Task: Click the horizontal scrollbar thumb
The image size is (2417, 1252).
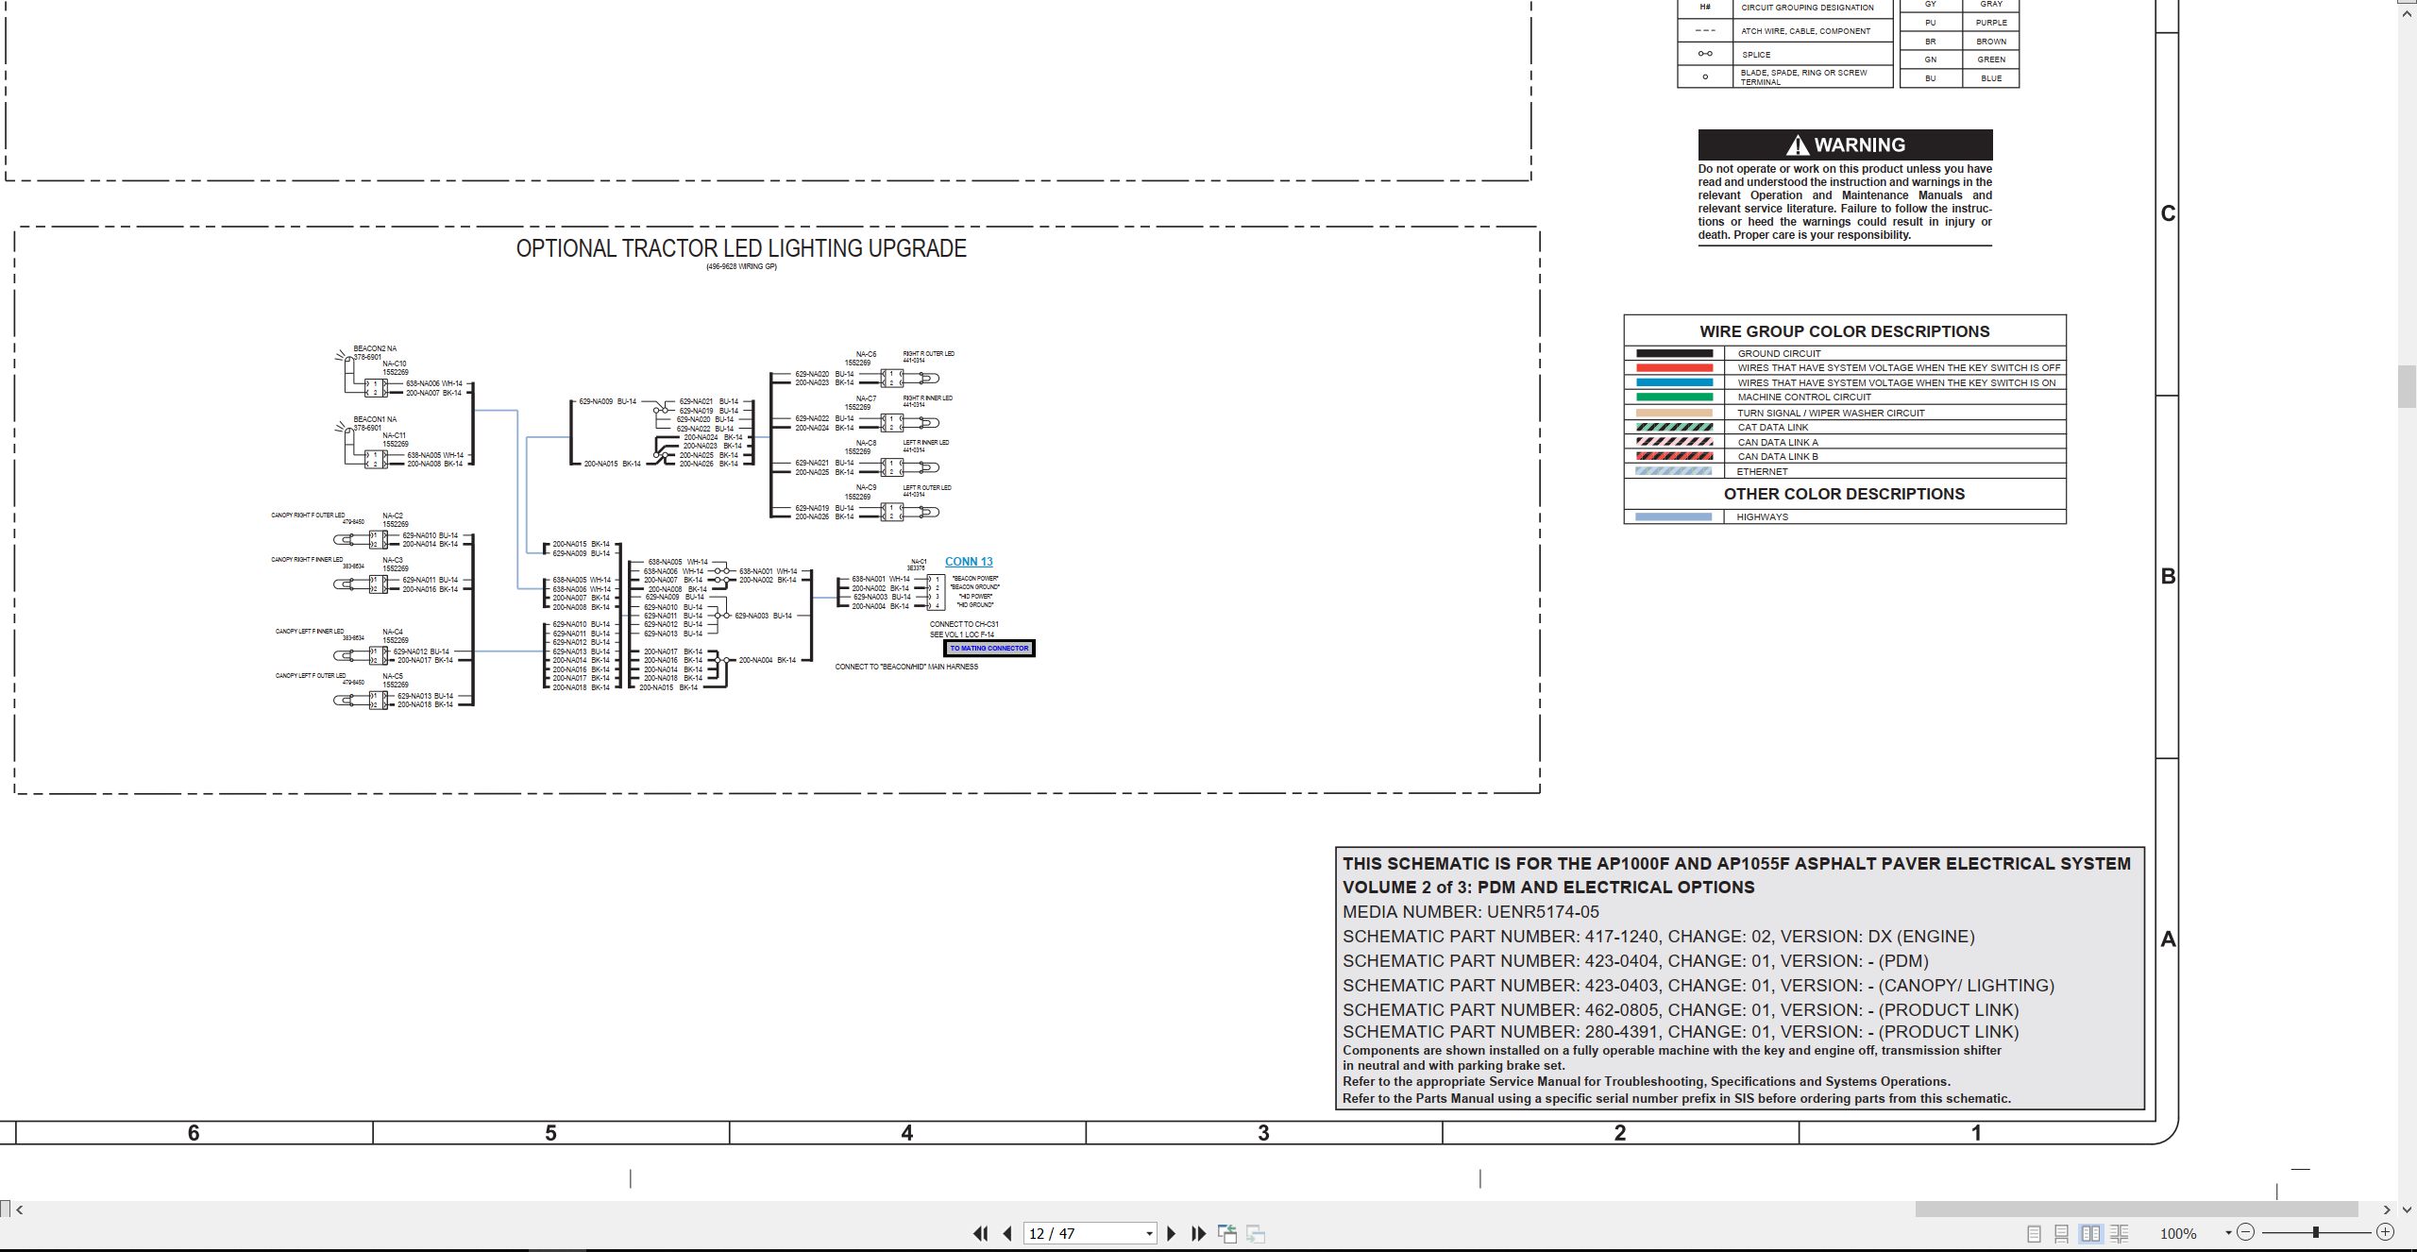Action: point(2136,1210)
